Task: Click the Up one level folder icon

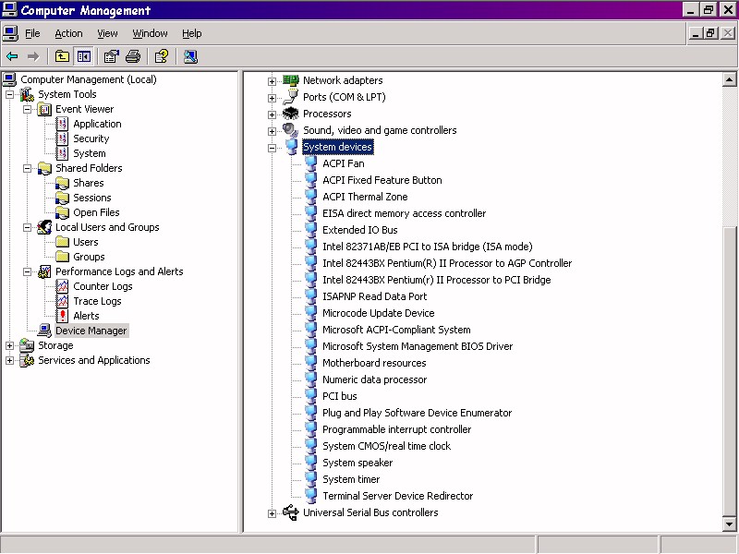Action: 62,56
